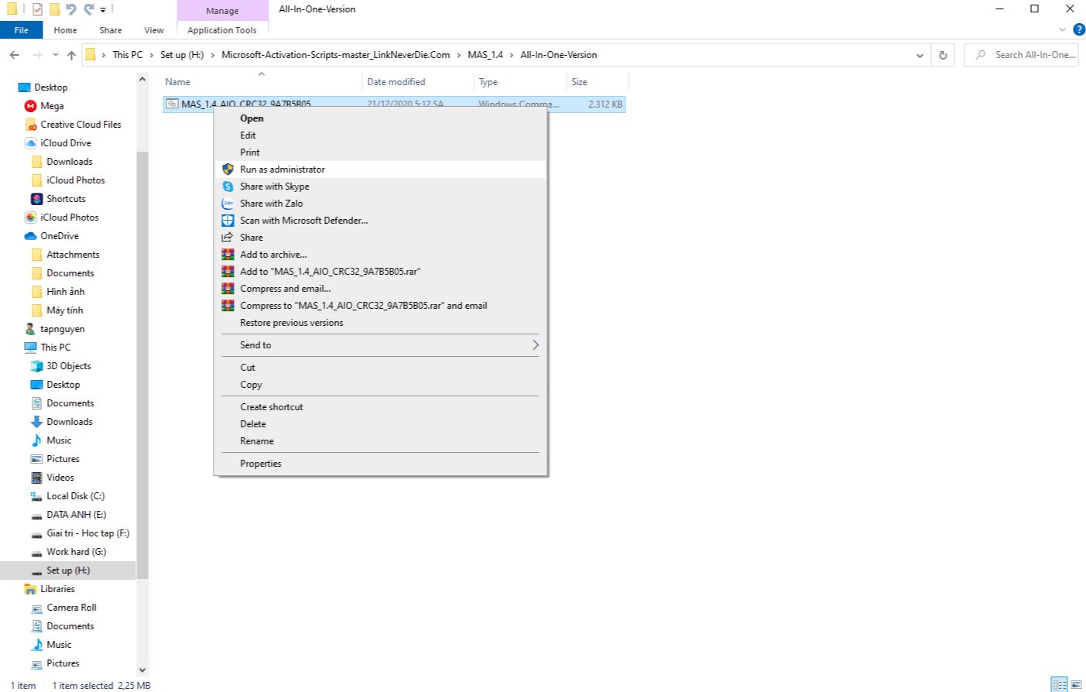Switch to large thumbnails view in status bar
1086x692 pixels.
(x=1076, y=684)
